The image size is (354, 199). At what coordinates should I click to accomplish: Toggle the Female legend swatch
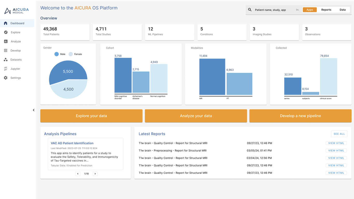click(x=71, y=54)
